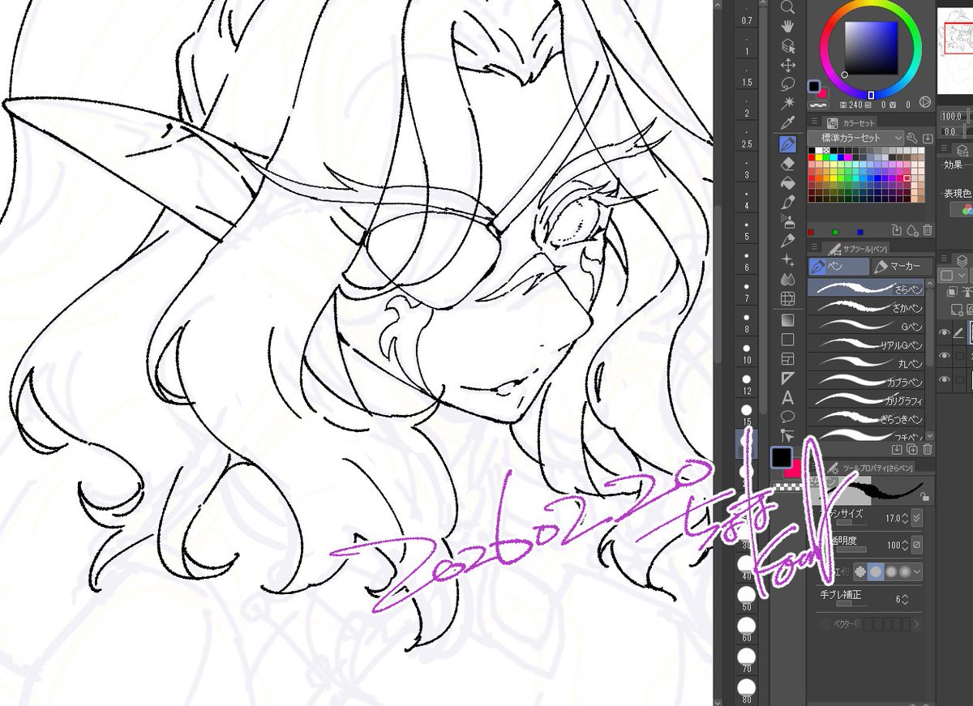This screenshot has height=706, width=973.
Task: Toggle visibility of the third layer
Action: [944, 379]
